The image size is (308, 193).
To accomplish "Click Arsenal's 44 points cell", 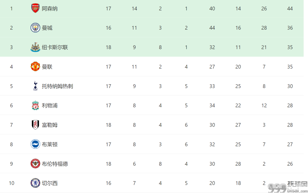I will tap(290, 9).
